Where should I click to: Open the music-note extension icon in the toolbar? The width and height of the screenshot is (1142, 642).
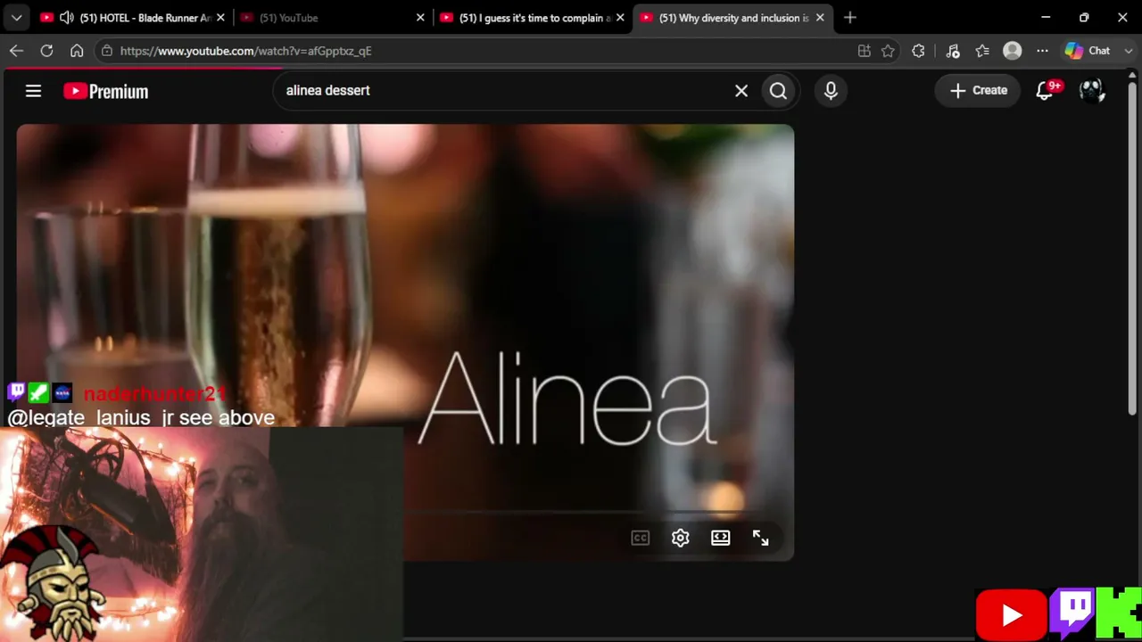click(952, 51)
